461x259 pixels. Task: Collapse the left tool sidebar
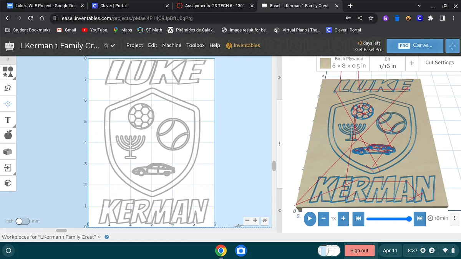[8, 60]
